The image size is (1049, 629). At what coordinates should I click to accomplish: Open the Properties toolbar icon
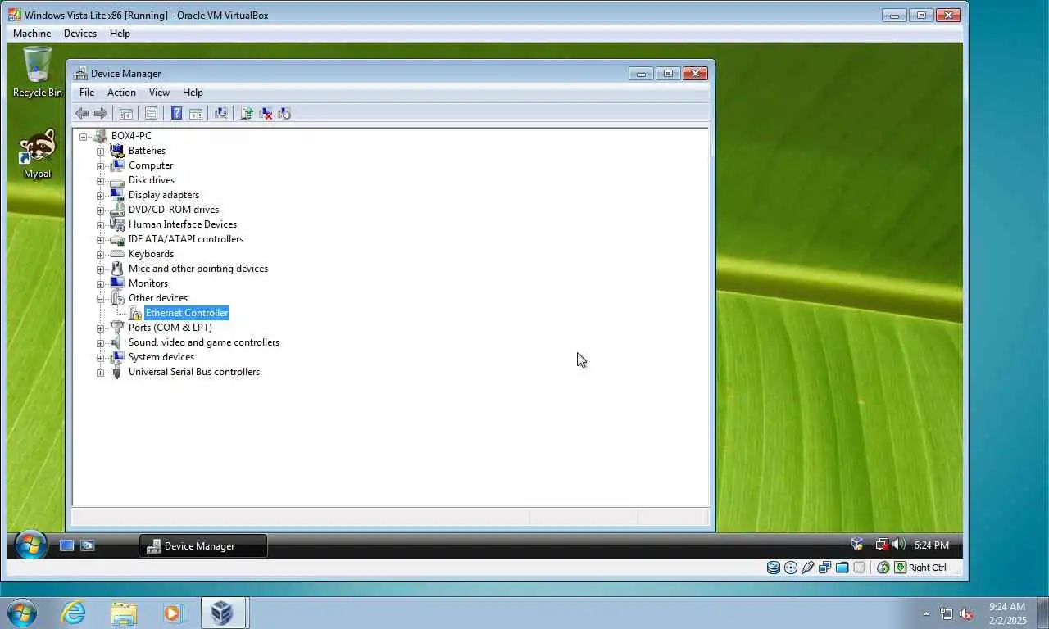point(151,113)
